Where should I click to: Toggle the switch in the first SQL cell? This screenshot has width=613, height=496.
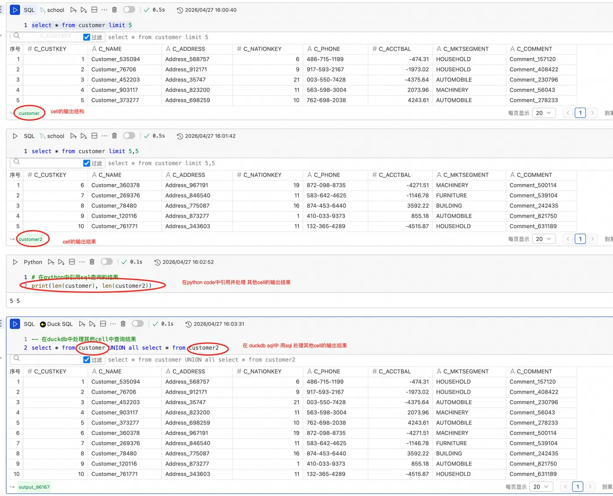pyautogui.click(x=129, y=10)
